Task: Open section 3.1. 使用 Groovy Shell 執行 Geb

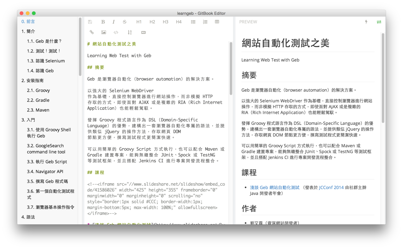Action: coord(49,133)
